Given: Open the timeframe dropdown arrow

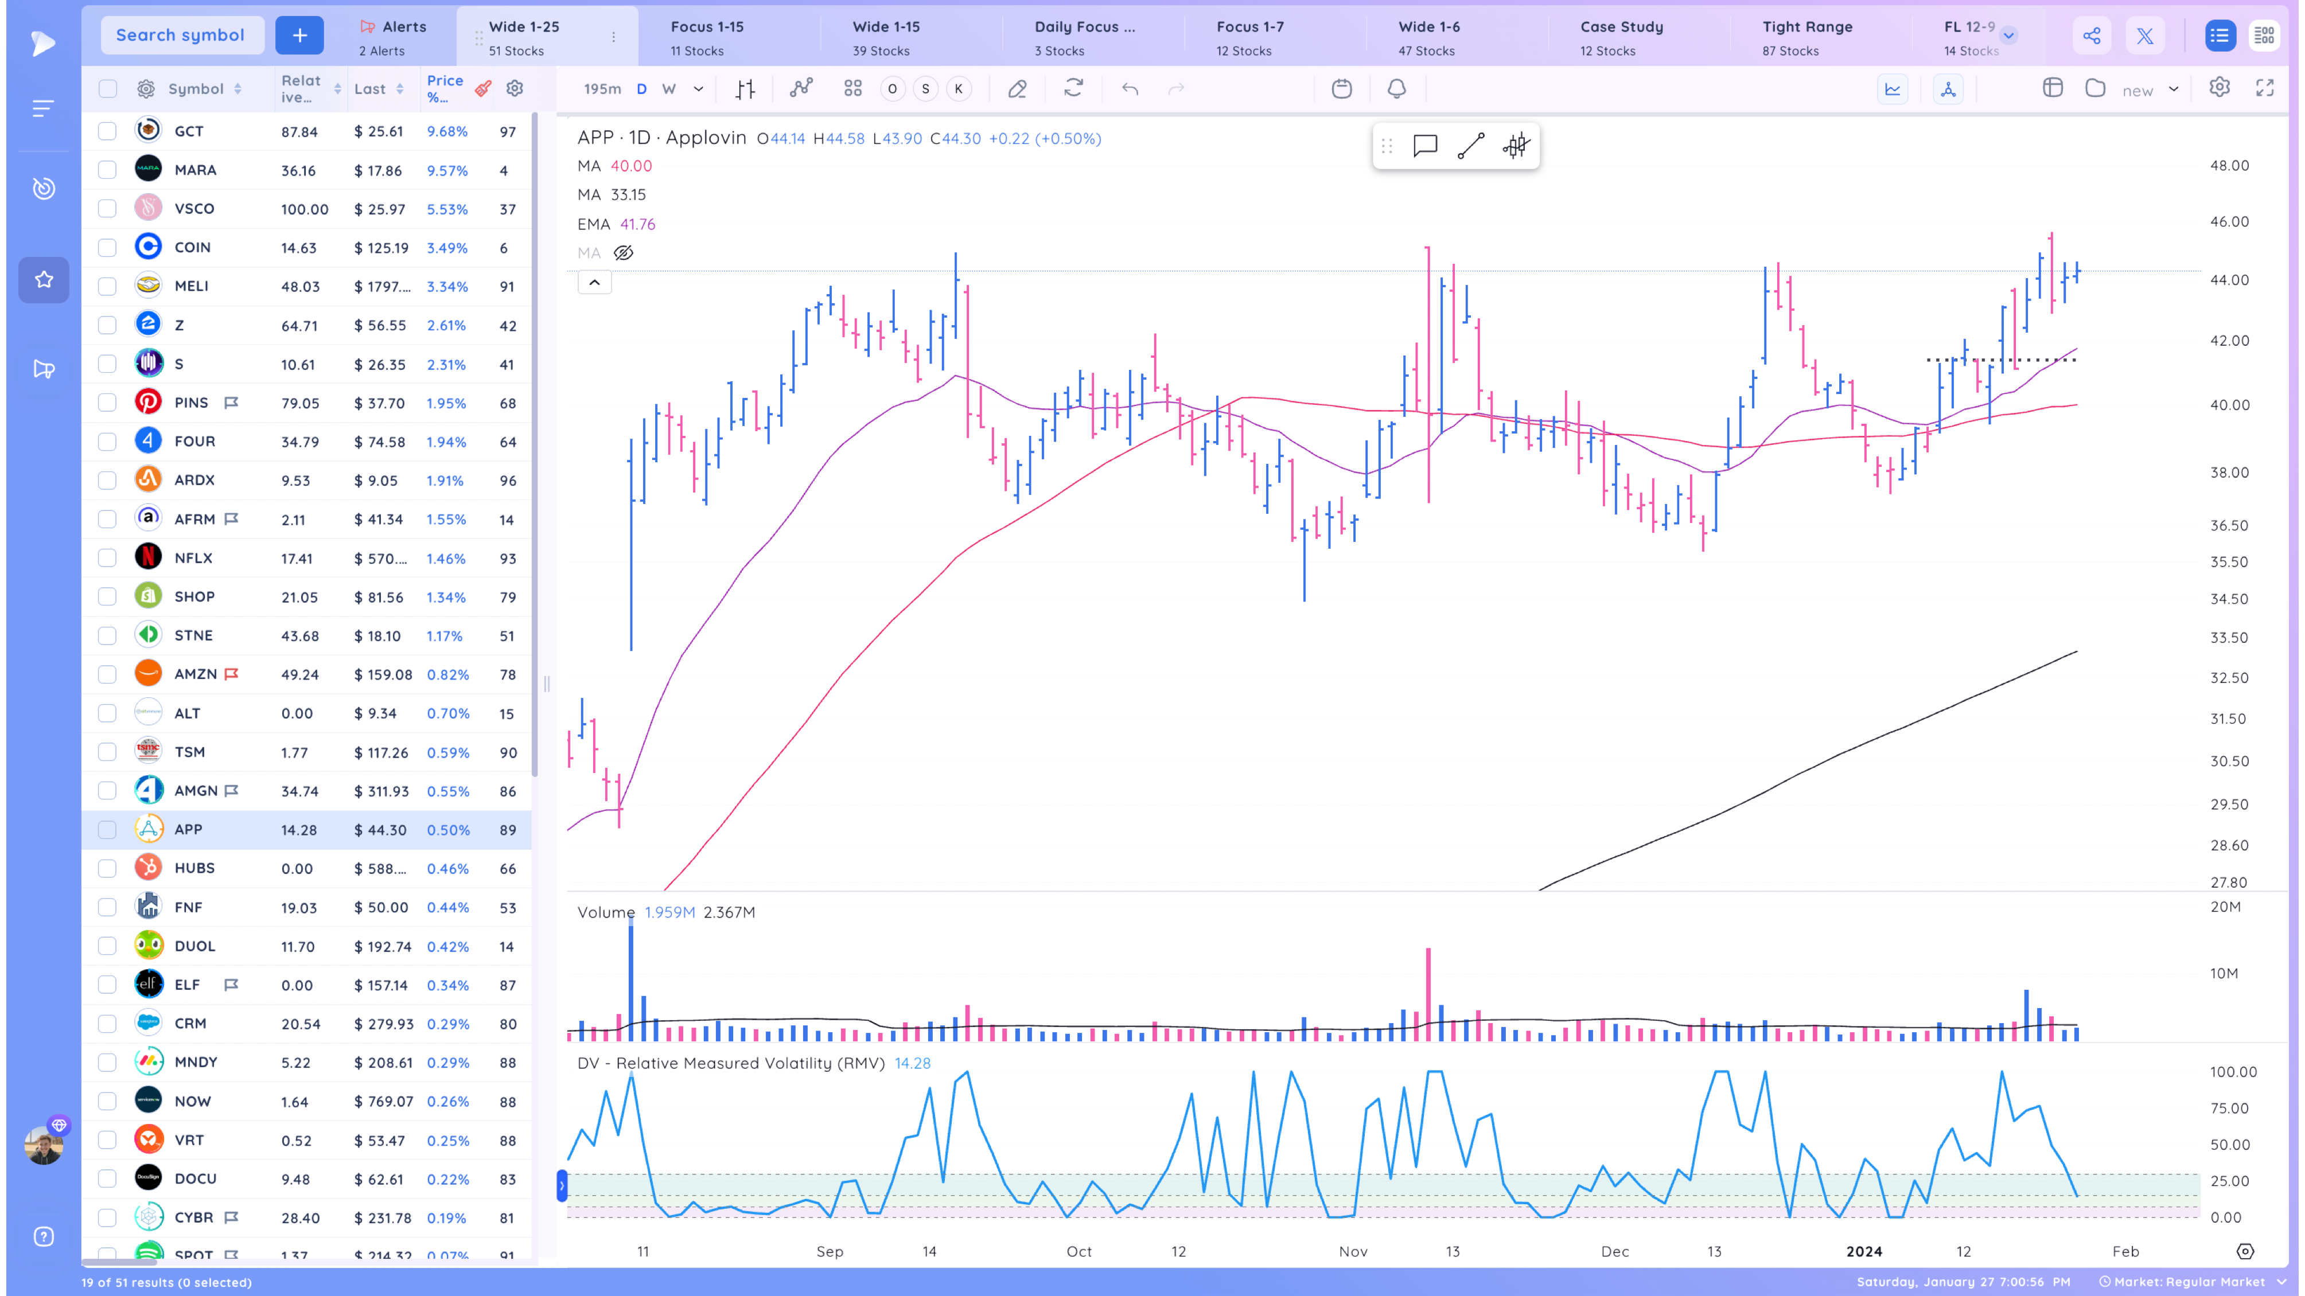Looking at the screenshot, I should (x=698, y=88).
